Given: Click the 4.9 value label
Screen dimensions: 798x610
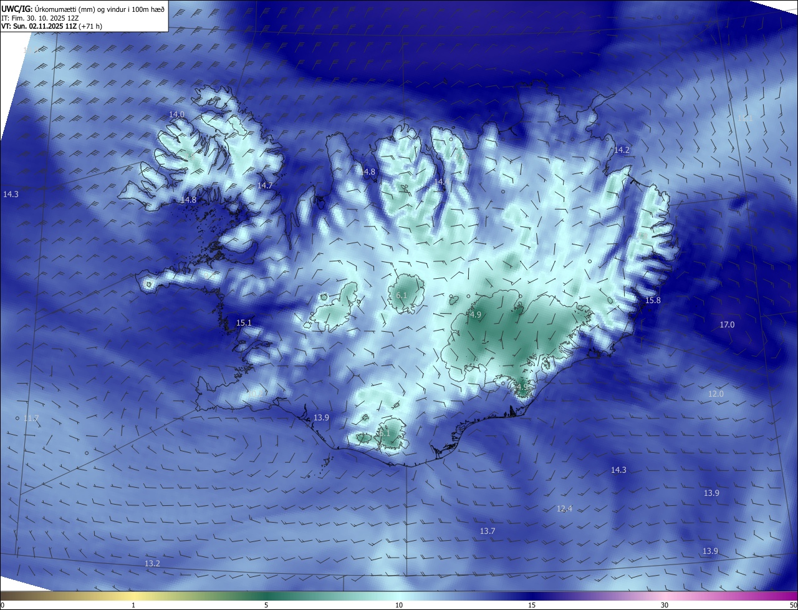Looking at the screenshot, I should click(x=476, y=315).
